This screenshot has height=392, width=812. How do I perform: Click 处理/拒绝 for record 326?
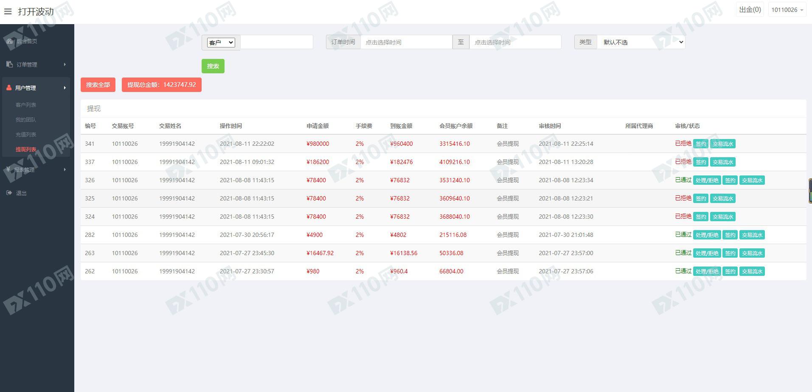tap(707, 180)
